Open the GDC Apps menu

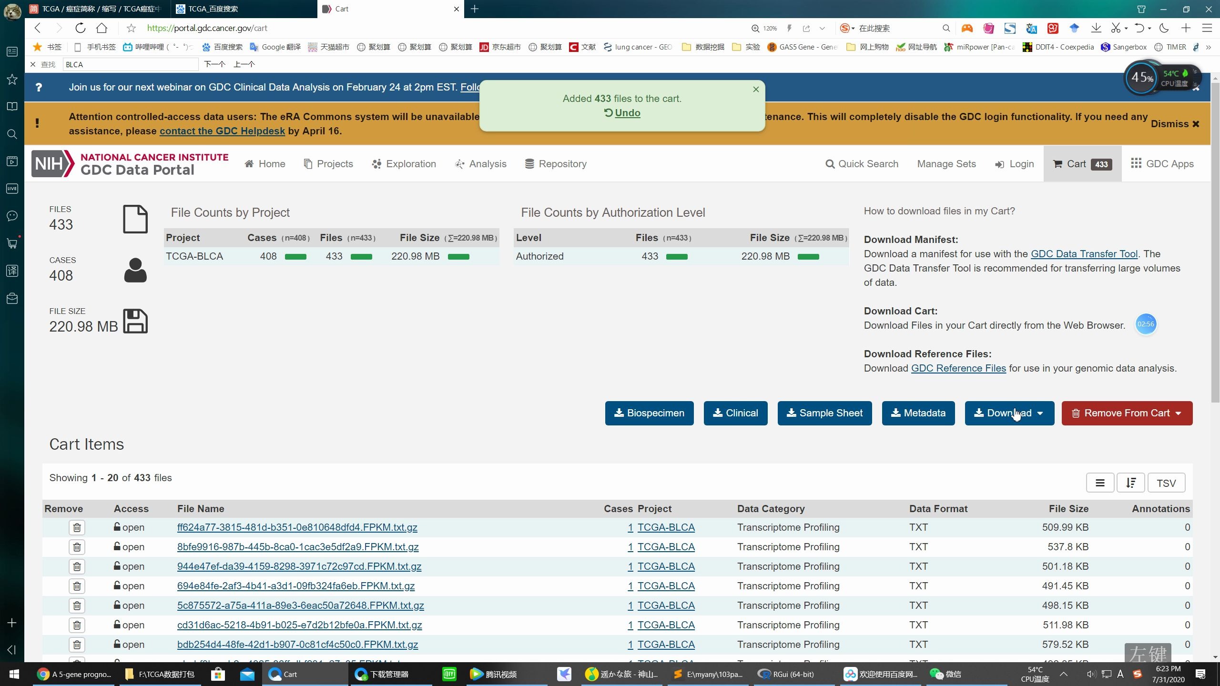point(1162,164)
